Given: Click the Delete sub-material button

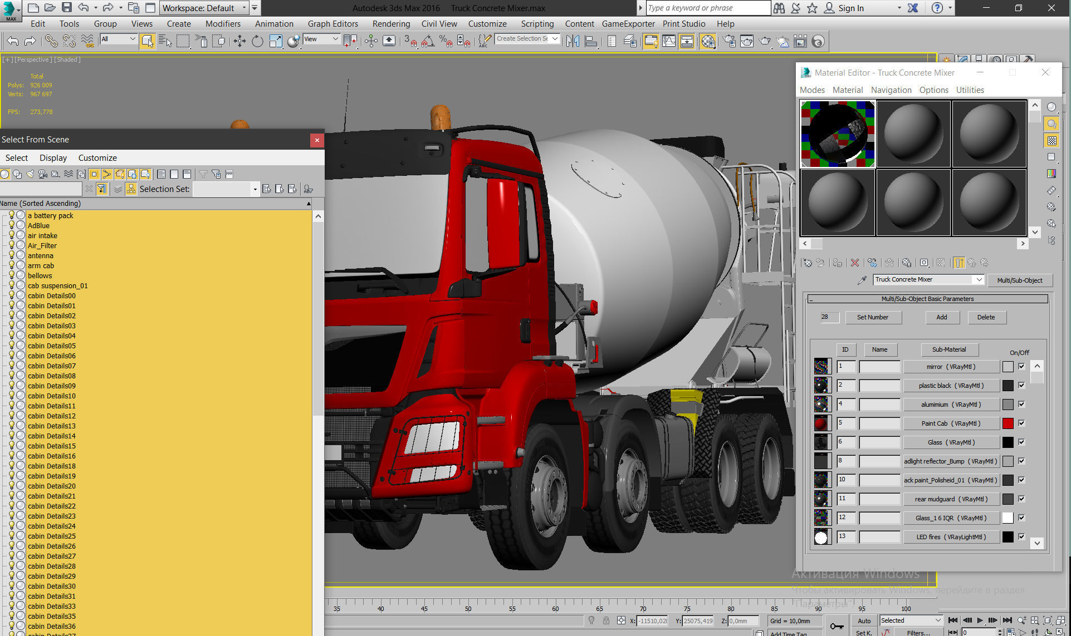Looking at the screenshot, I should (x=986, y=317).
